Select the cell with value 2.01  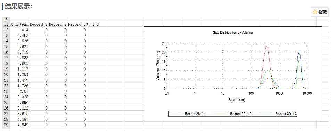[19, 91]
